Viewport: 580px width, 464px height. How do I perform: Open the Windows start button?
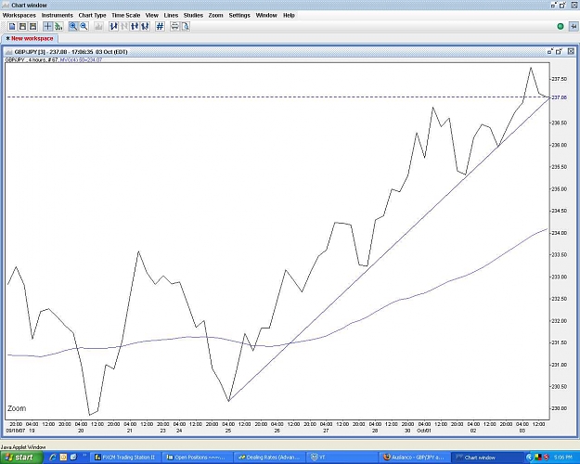click(21, 458)
